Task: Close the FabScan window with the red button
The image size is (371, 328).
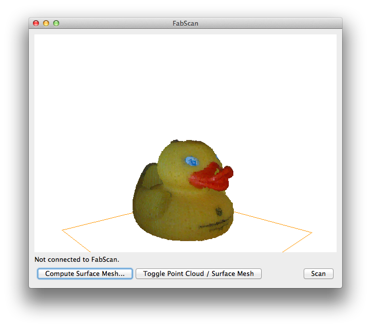Action: click(x=36, y=23)
